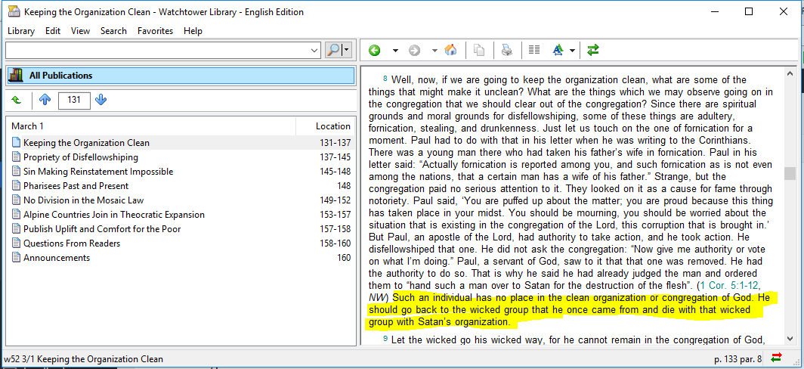Image resolution: width=804 pixels, height=369 pixels.
Task: Go to next page with down arrow
Action: click(101, 101)
